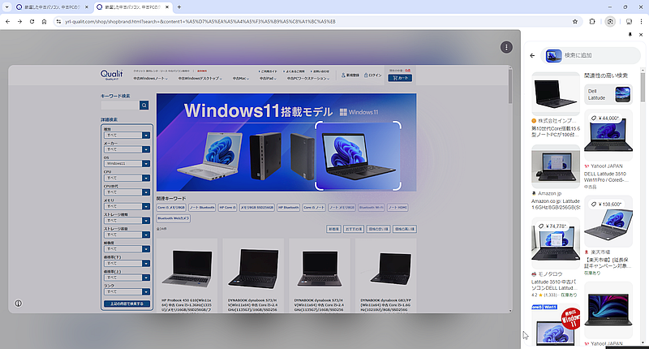
Task: Open the ¥74,778 MonotaRO result thumbnail
Action: click(556, 243)
